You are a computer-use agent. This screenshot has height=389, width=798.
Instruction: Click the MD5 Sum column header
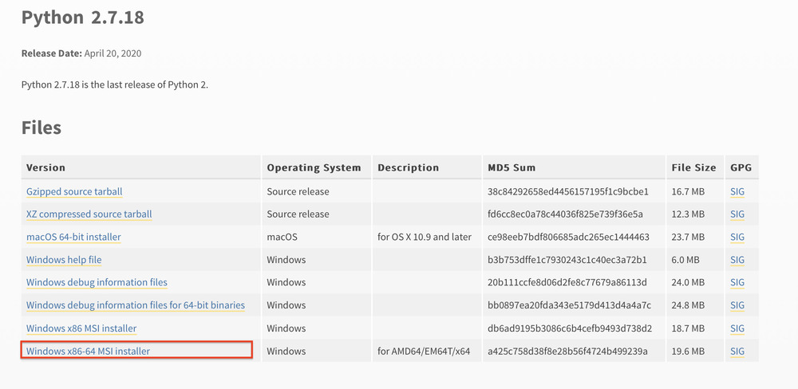[x=512, y=167]
